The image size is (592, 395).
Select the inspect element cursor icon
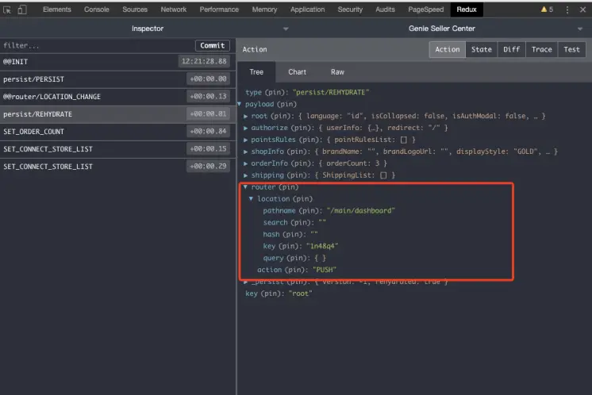(x=7, y=10)
